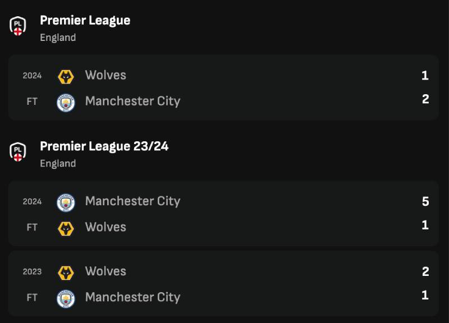This screenshot has width=449, height=323.
Task: Open the Premier League 23/24 heading
Action: tap(104, 146)
